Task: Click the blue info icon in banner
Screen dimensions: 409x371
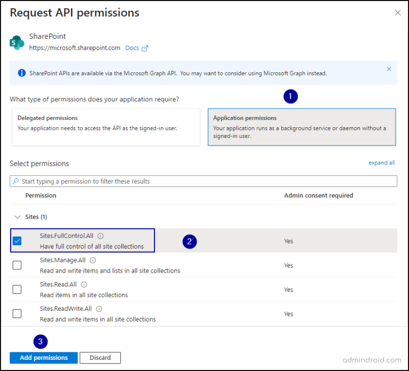Action: (22, 73)
